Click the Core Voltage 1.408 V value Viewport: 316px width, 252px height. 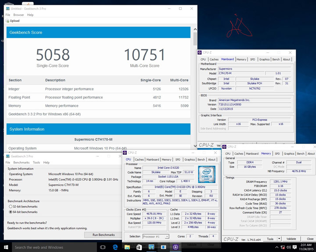pyautogui.click(x=184, y=181)
